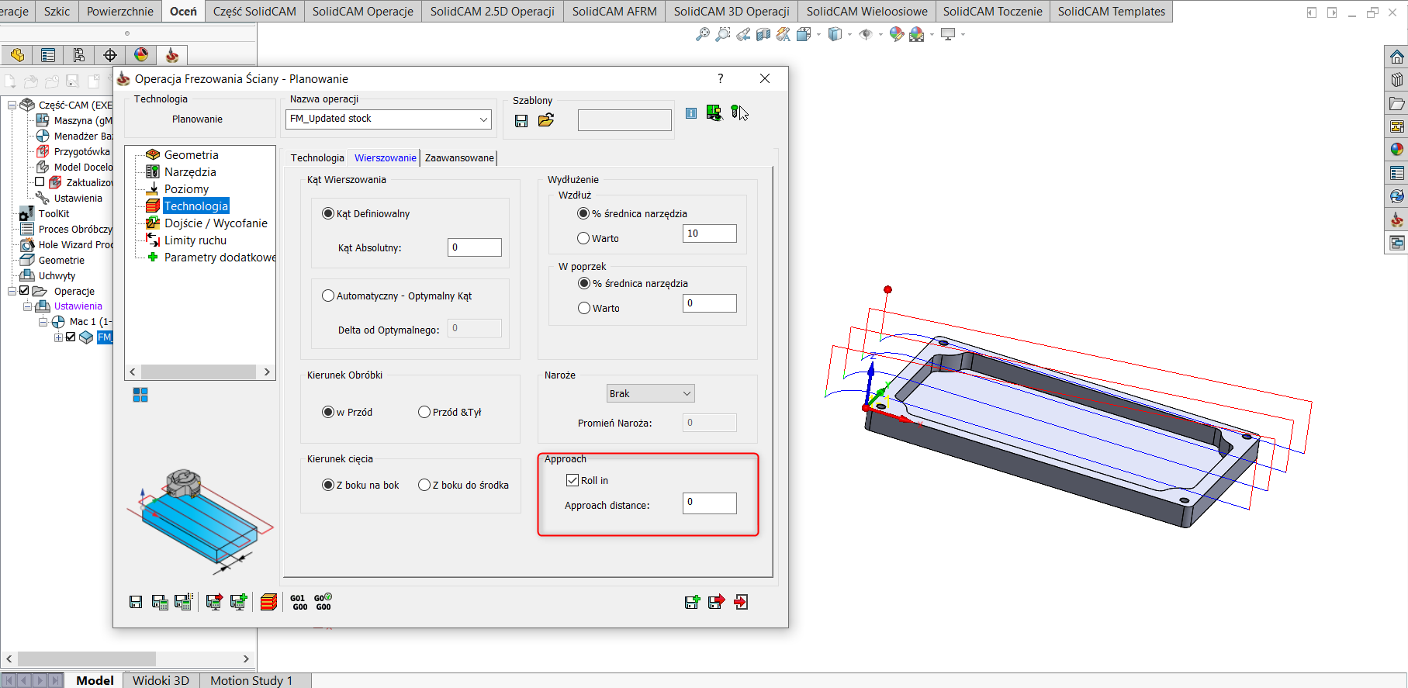
Task: Toggle Roll in checkbox
Action: click(573, 480)
